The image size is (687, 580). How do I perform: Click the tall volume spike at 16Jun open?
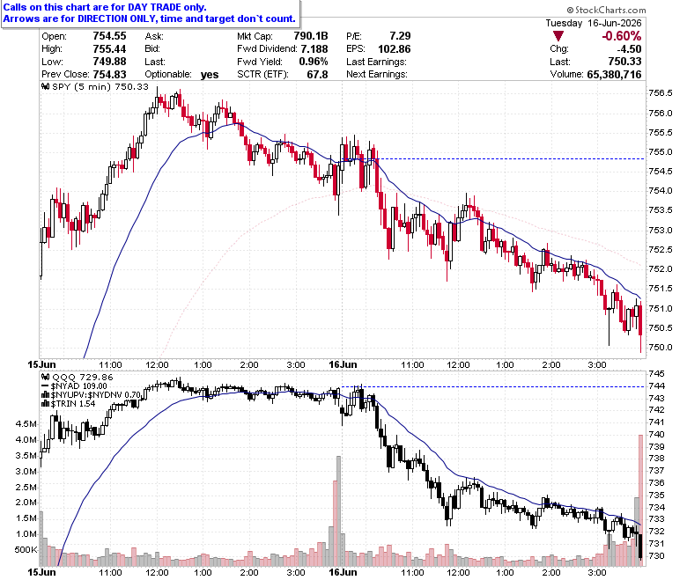tap(338, 510)
